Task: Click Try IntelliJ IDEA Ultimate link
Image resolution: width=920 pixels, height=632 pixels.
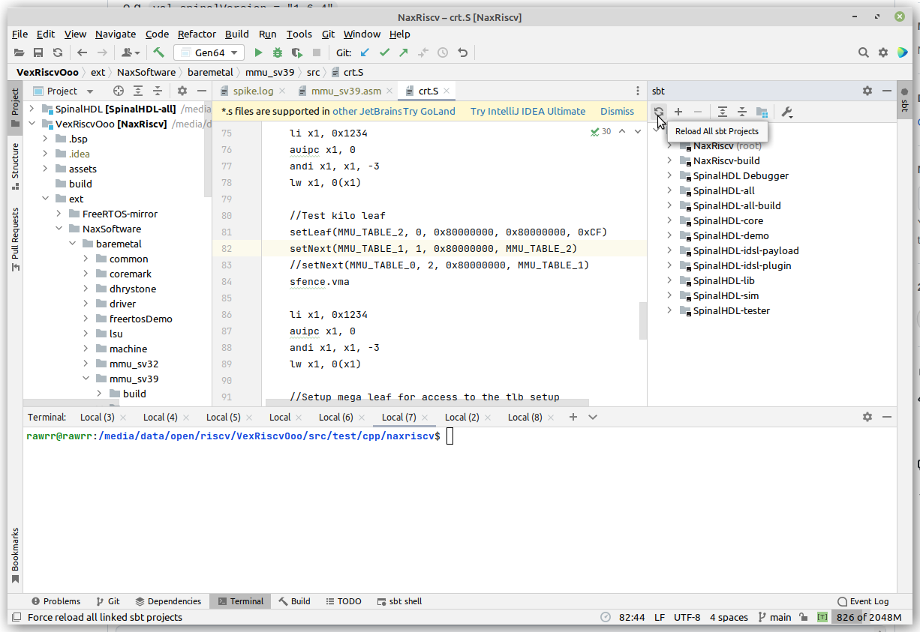Action: point(528,111)
